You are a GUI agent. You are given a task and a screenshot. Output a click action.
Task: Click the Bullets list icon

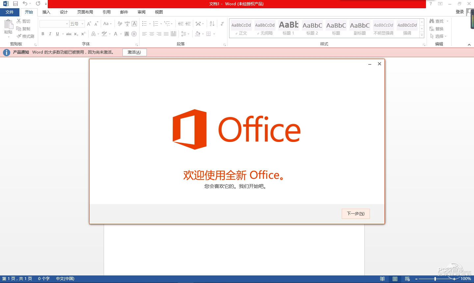(145, 24)
